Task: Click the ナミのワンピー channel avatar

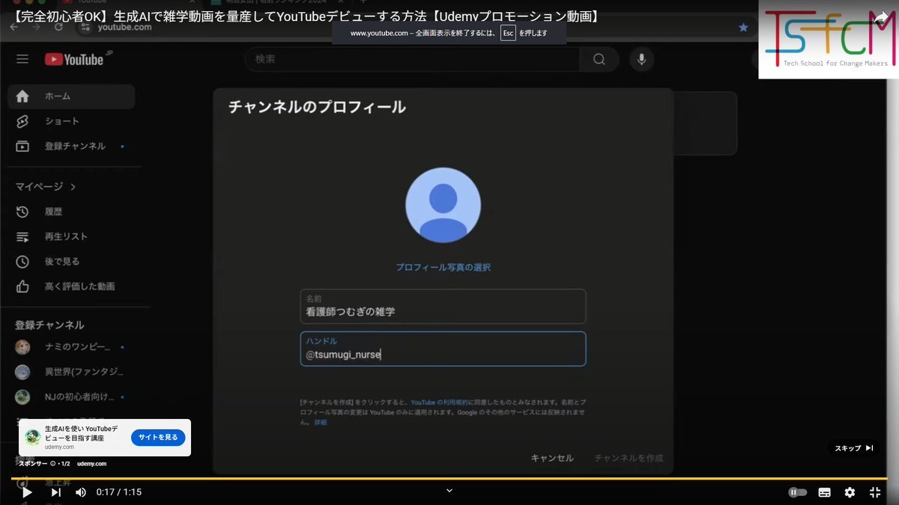Action: [22, 347]
